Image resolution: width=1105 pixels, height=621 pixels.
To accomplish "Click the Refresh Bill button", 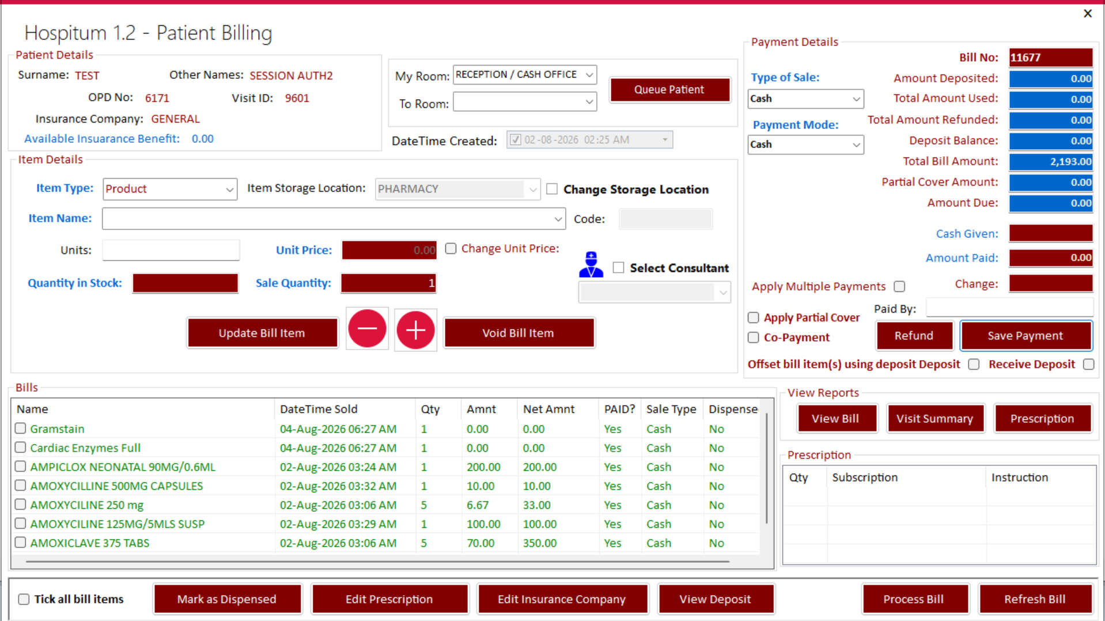I will point(1035,599).
